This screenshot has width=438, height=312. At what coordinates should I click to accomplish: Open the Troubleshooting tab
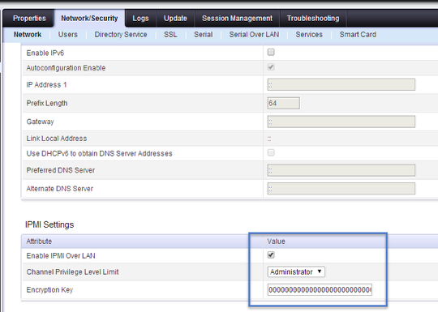pyautogui.click(x=313, y=19)
